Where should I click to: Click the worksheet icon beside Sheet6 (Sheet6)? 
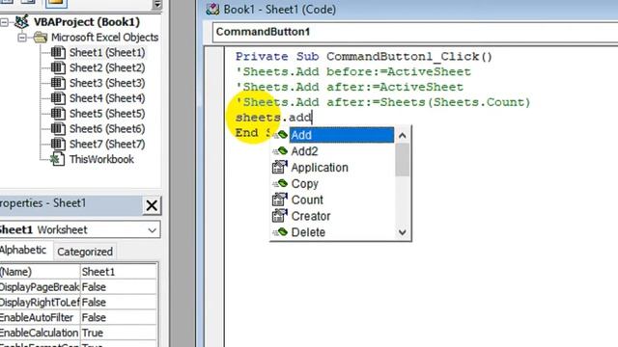[x=58, y=128]
